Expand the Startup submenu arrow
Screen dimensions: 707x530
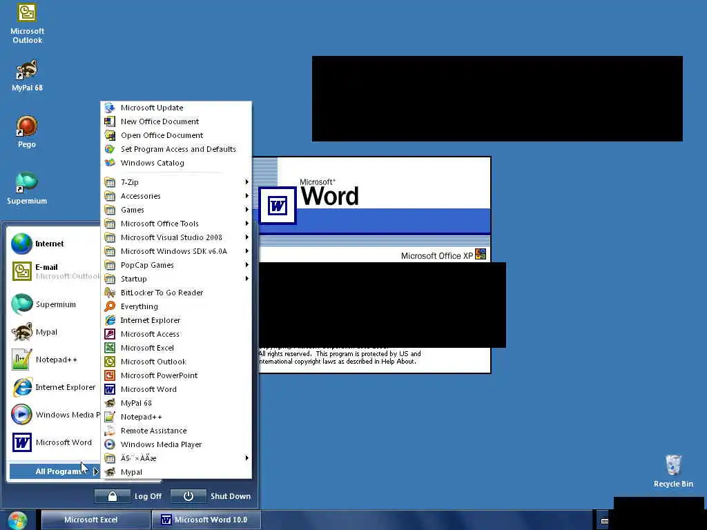pyautogui.click(x=246, y=279)
